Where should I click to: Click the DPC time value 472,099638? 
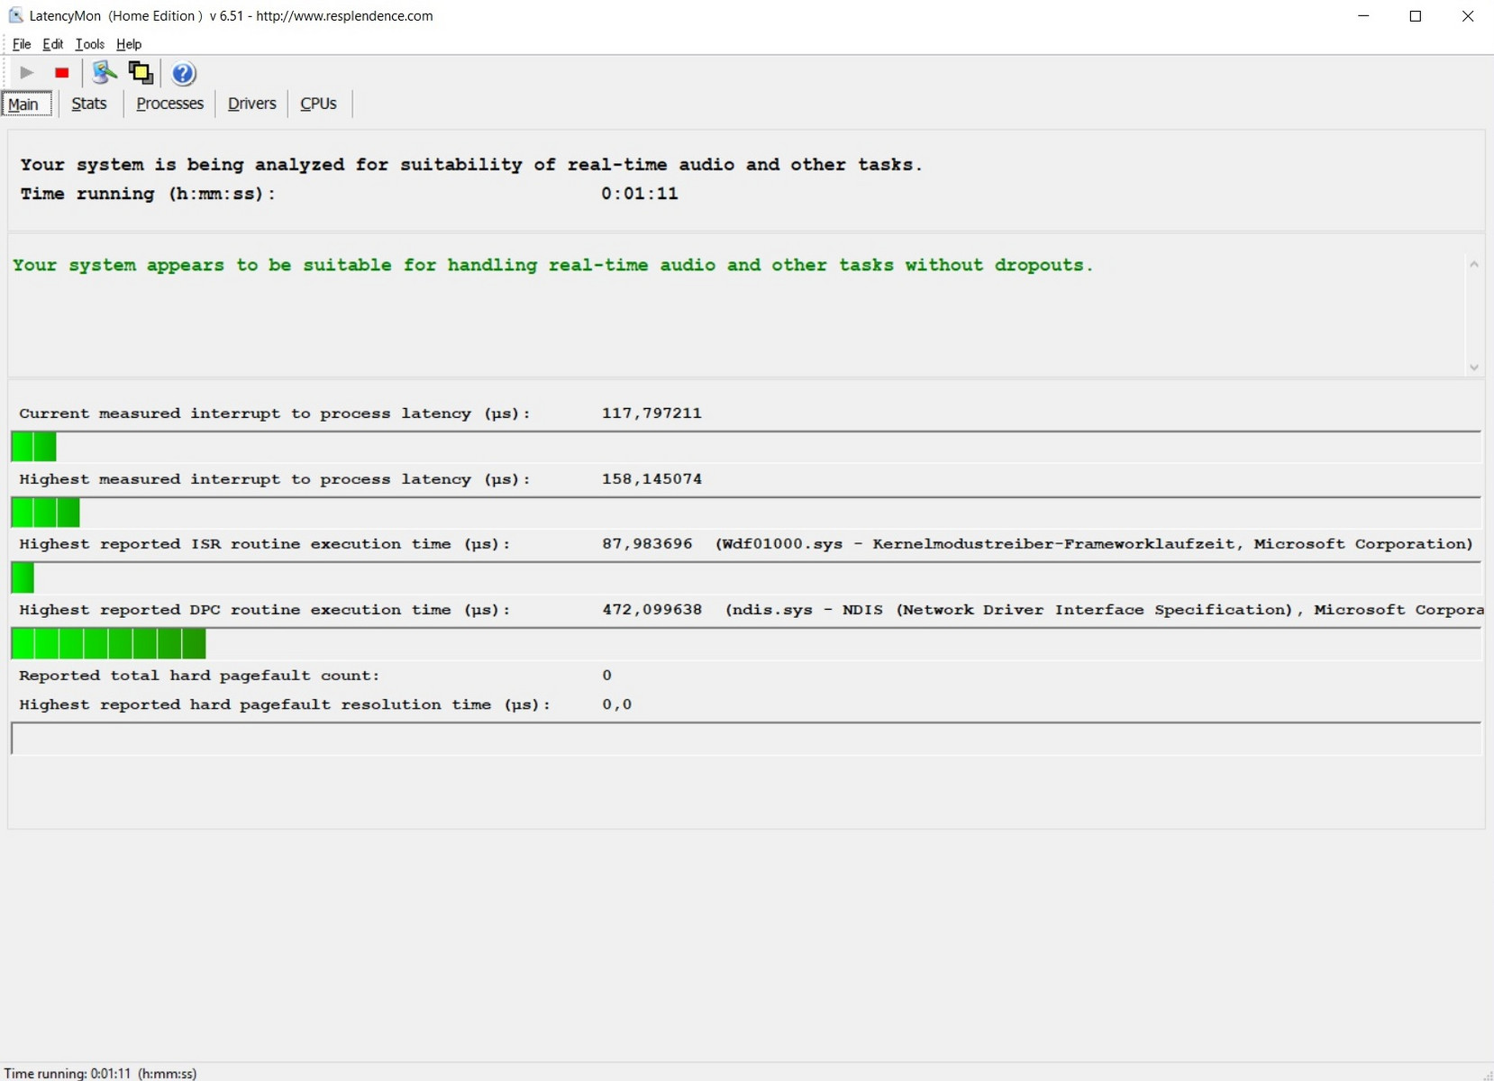click(x=651, y=610)
